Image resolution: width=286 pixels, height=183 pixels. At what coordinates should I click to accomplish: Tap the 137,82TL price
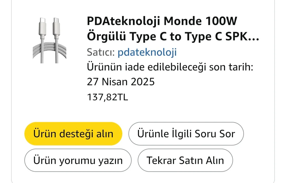(x=108, y=97)
